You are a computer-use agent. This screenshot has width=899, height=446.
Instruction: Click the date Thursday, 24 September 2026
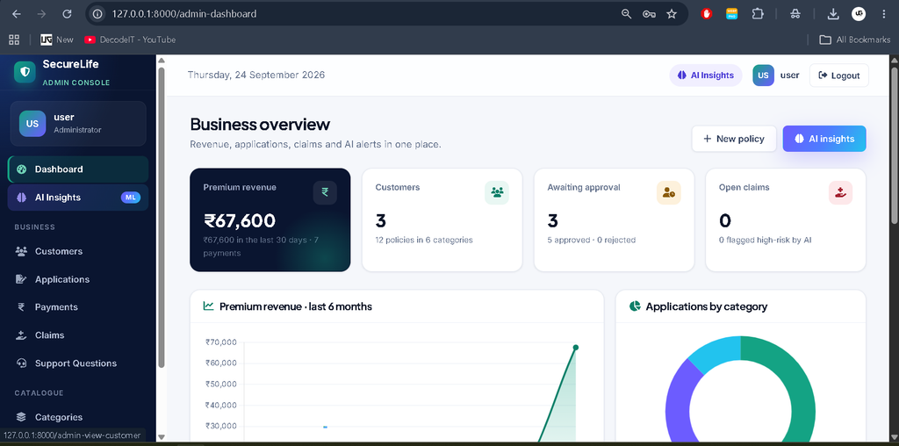(256, 76)
